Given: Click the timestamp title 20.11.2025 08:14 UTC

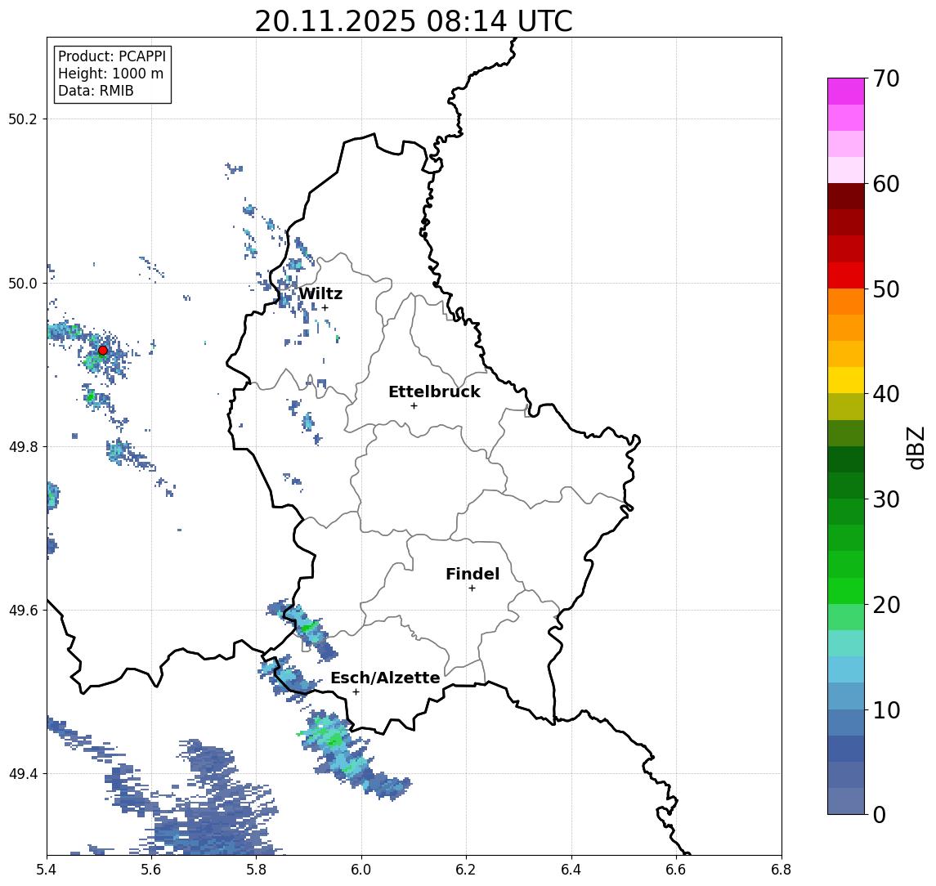Looking at the screenshot, I should [414, 21].
